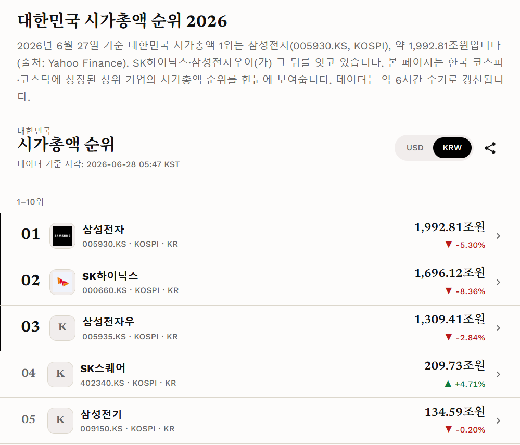The height and width of the screenshot is (445, 520).
Task: Click the Samsung logo thumbnail for 삼성전자
Action: pos(62,236)
